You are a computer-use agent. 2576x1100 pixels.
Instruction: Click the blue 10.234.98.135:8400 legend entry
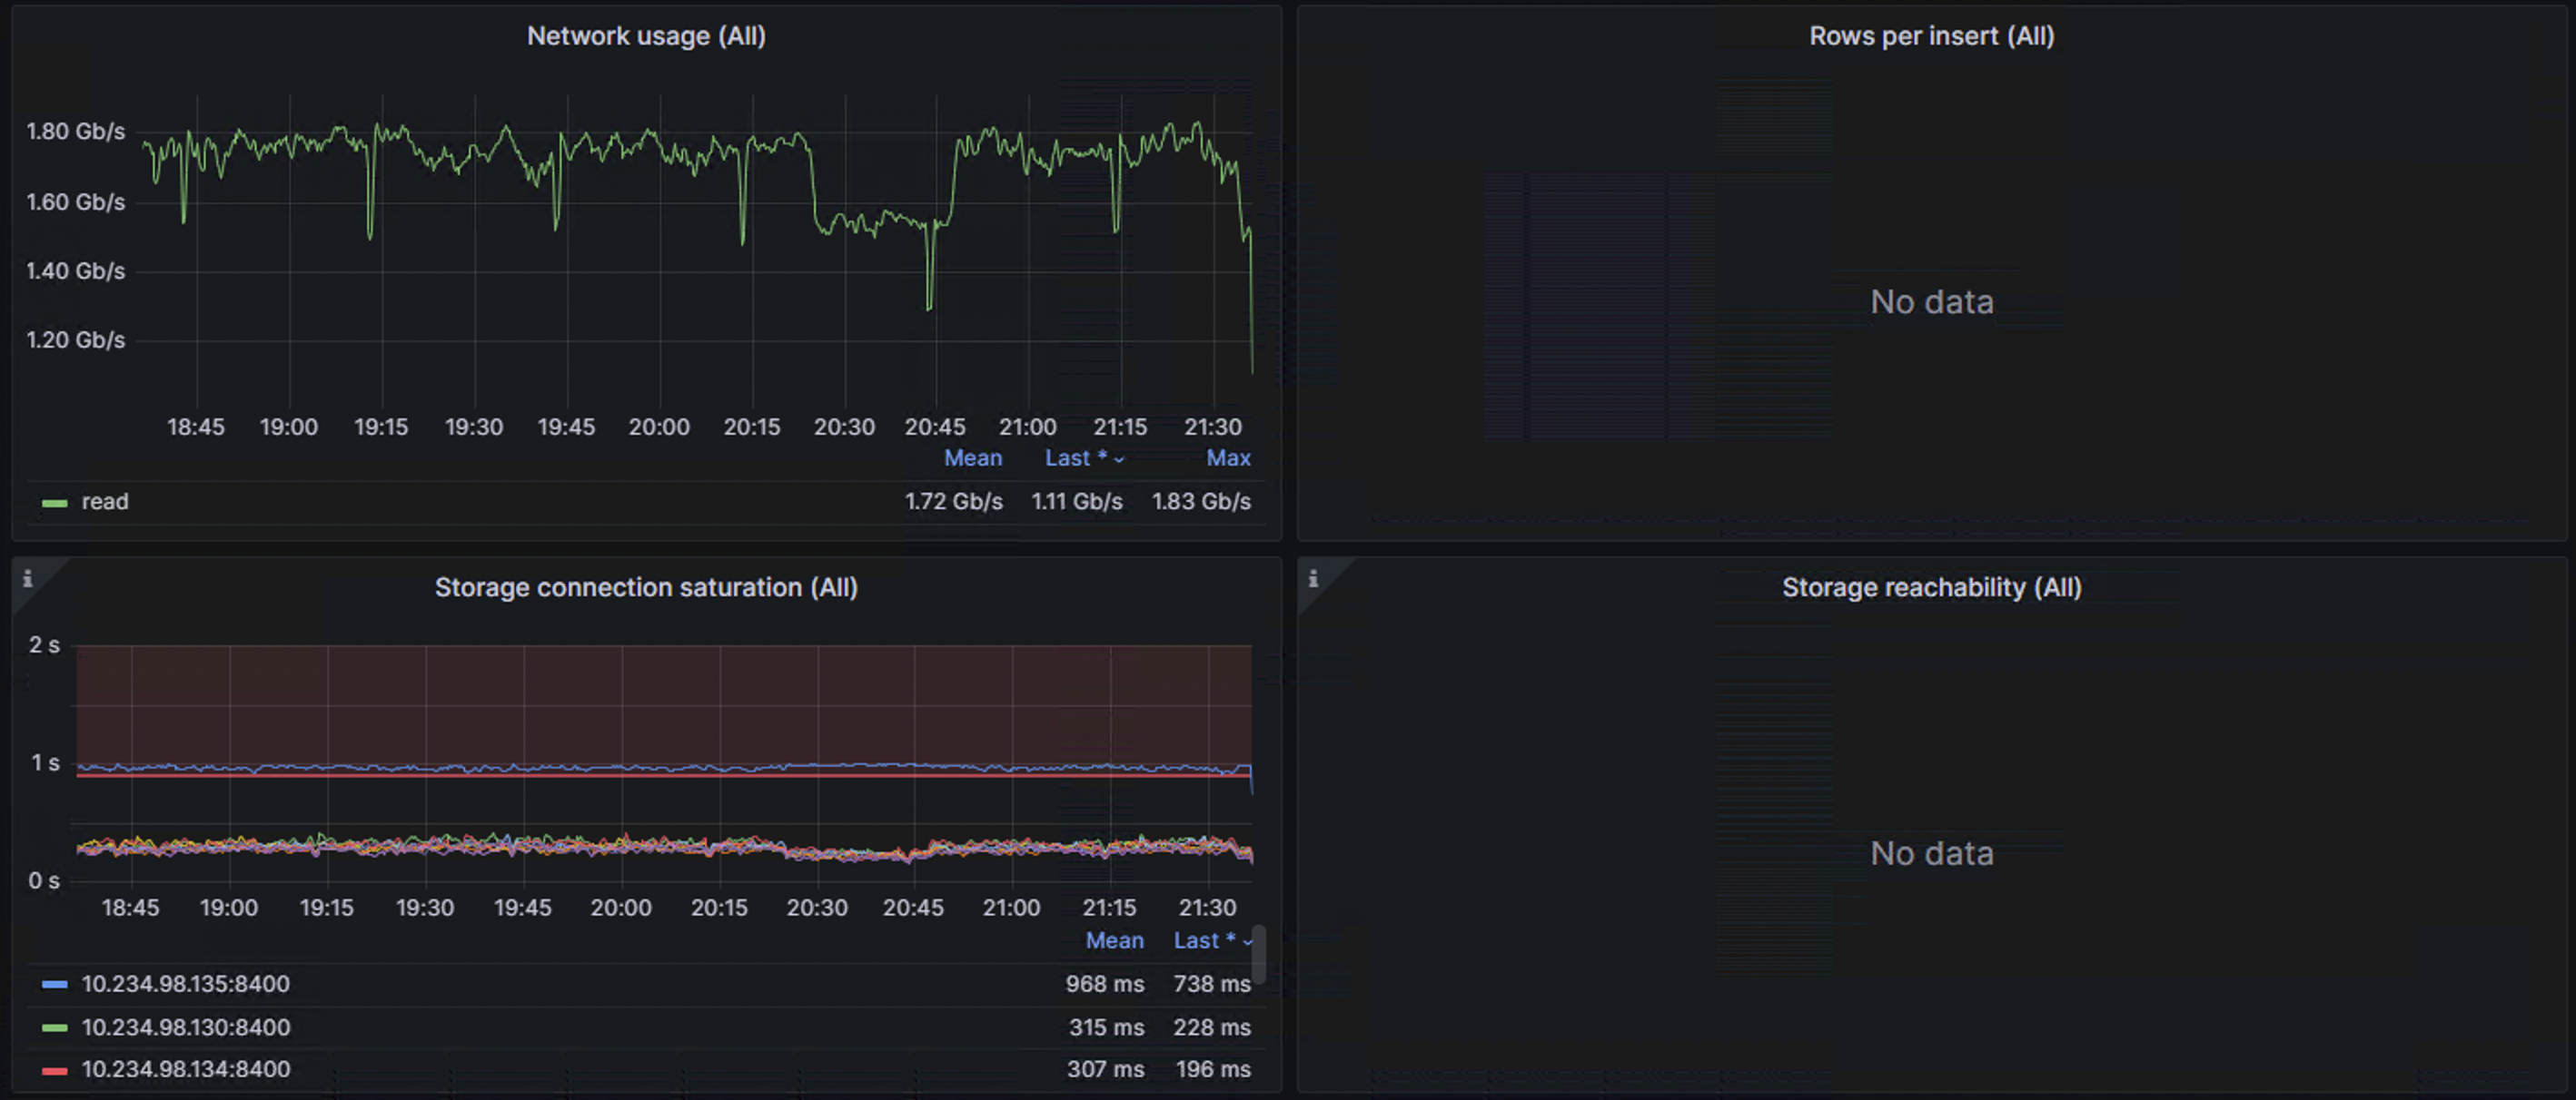click(185, 984)
